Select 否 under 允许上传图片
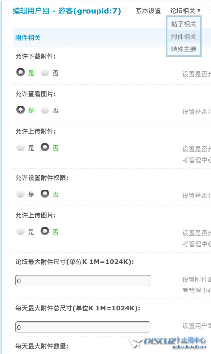Screen dimensions: 211x354 [x=45, y=231]
